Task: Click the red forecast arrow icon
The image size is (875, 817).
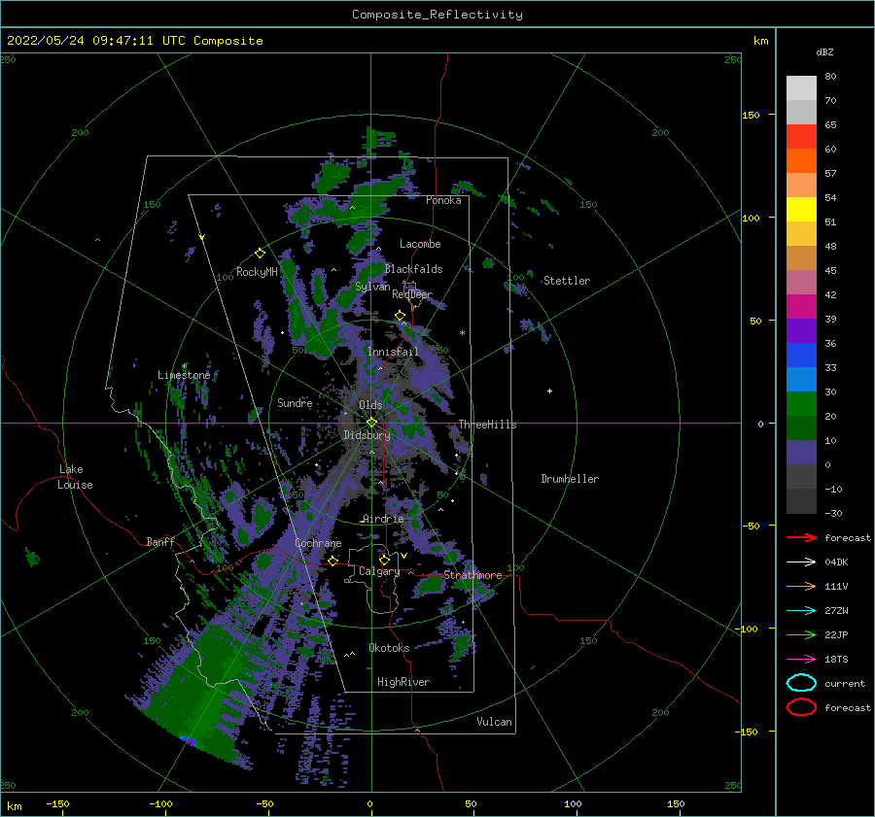Action: coord(801,537)
